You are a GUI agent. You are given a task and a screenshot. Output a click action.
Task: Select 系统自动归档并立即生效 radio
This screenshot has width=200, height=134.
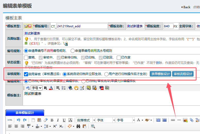point(65,74)
